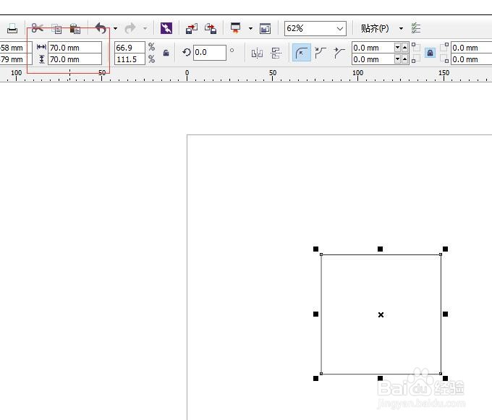Click the square's center X marker

coord(381,314)
